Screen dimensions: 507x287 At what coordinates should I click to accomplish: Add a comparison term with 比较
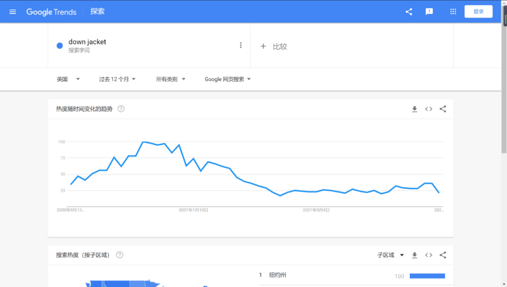274,47
